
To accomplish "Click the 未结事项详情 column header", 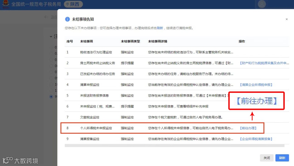I will [x=158, y=41].
